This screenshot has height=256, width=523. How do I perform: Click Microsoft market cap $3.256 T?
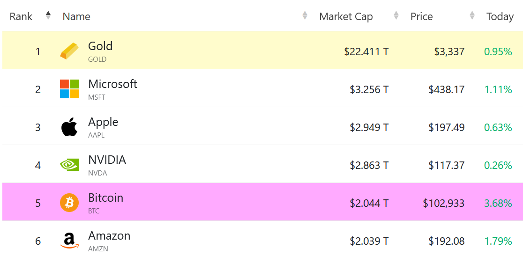(x=369, y=89)
